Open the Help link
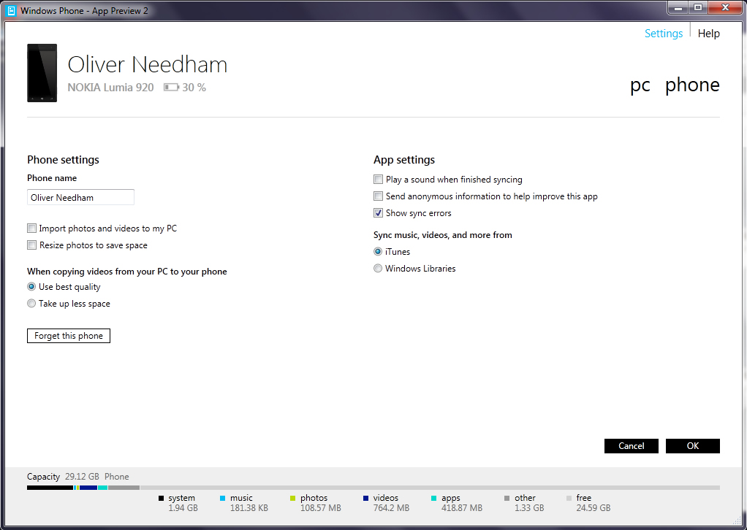Screen dimensions: 747x530 [708, 34]
